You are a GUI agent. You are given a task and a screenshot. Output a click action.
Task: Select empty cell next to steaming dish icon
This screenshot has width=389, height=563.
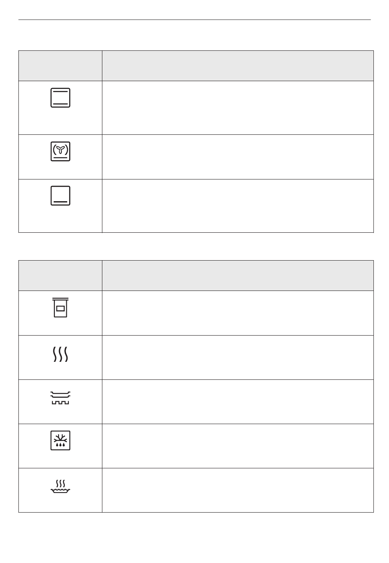(238, 490)
